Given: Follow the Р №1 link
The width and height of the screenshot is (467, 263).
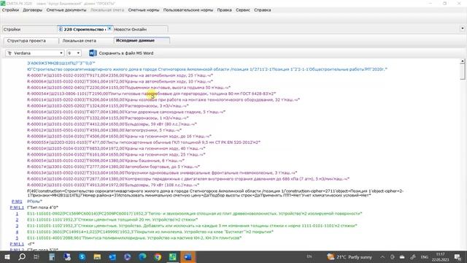Looking at the screenshot, I should [x=17, y=202].
